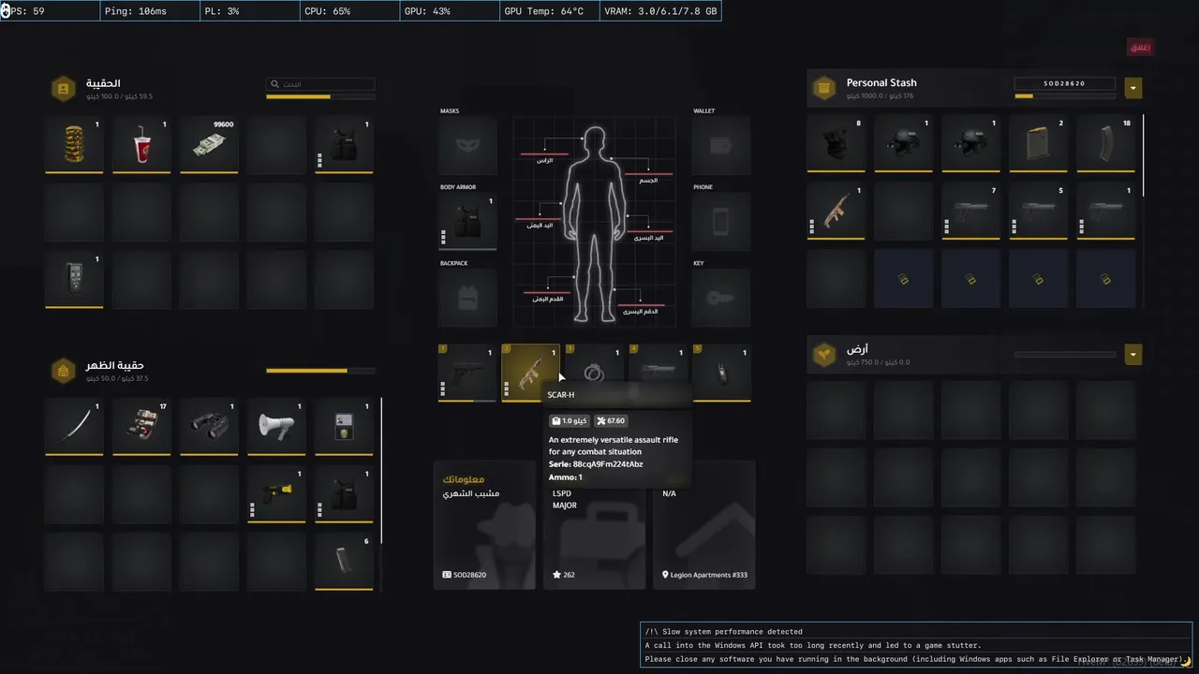Select the orange-tipped magazine with count 2
The image size is (1199, 674).
1039,144
